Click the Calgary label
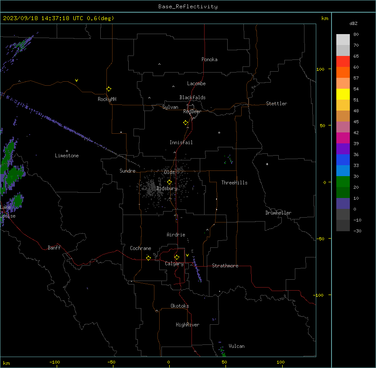The height and width of the screenshot is (368, 376). pyautogui.click(x=174, y=264)
